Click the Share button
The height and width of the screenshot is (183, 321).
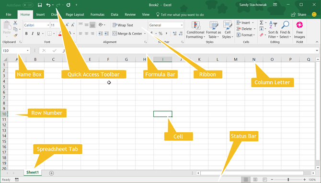point(298,14)
